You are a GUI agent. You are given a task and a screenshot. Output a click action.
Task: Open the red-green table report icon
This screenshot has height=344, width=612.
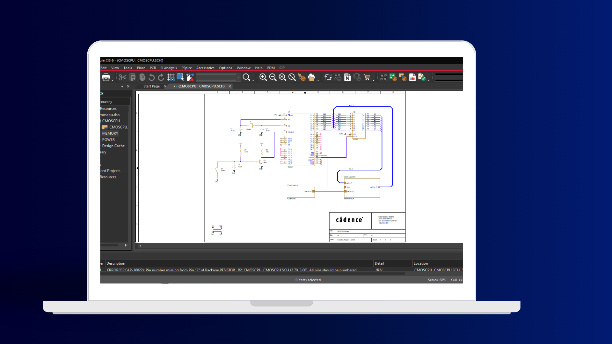click(x=412, y=77)
